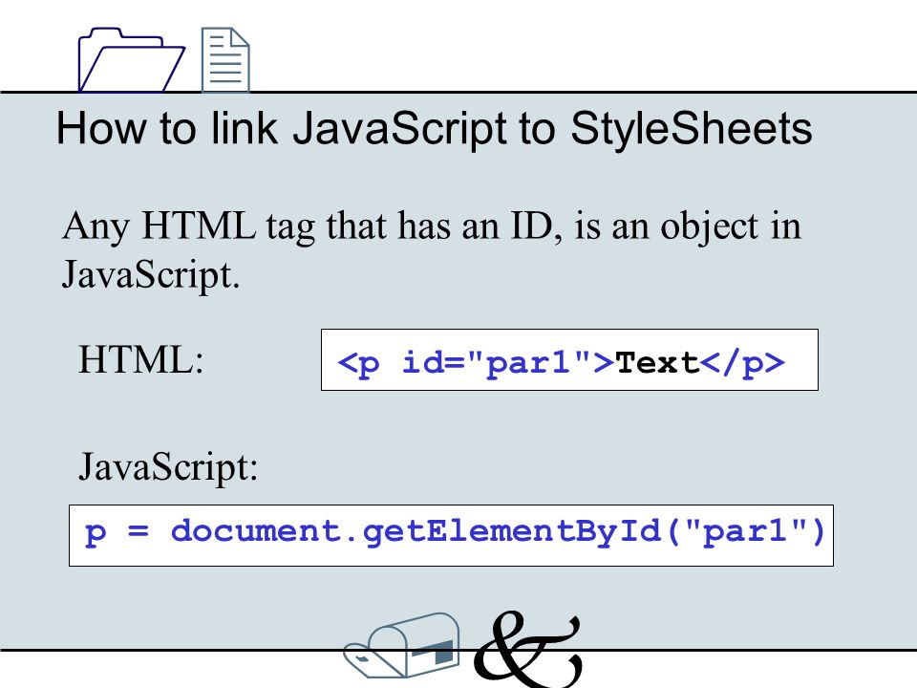This screenshot has width=917, height=688.
Task: Click the 'JavaScript:' label
Action: point(168,467)
